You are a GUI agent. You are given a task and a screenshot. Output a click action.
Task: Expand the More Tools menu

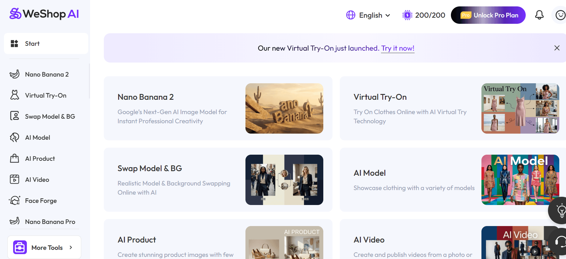point(44,247)
